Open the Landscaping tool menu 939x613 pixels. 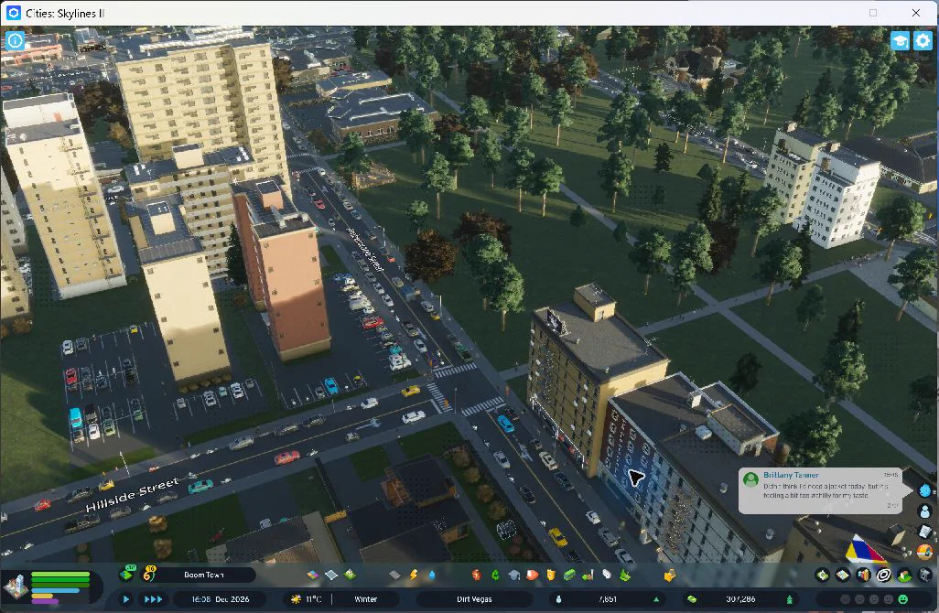point(625,575)
